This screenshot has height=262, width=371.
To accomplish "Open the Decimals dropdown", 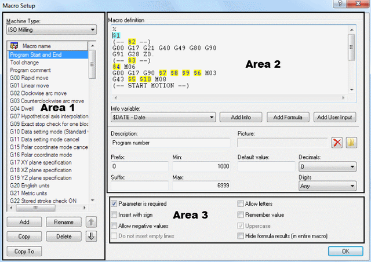I will point(328,166).
